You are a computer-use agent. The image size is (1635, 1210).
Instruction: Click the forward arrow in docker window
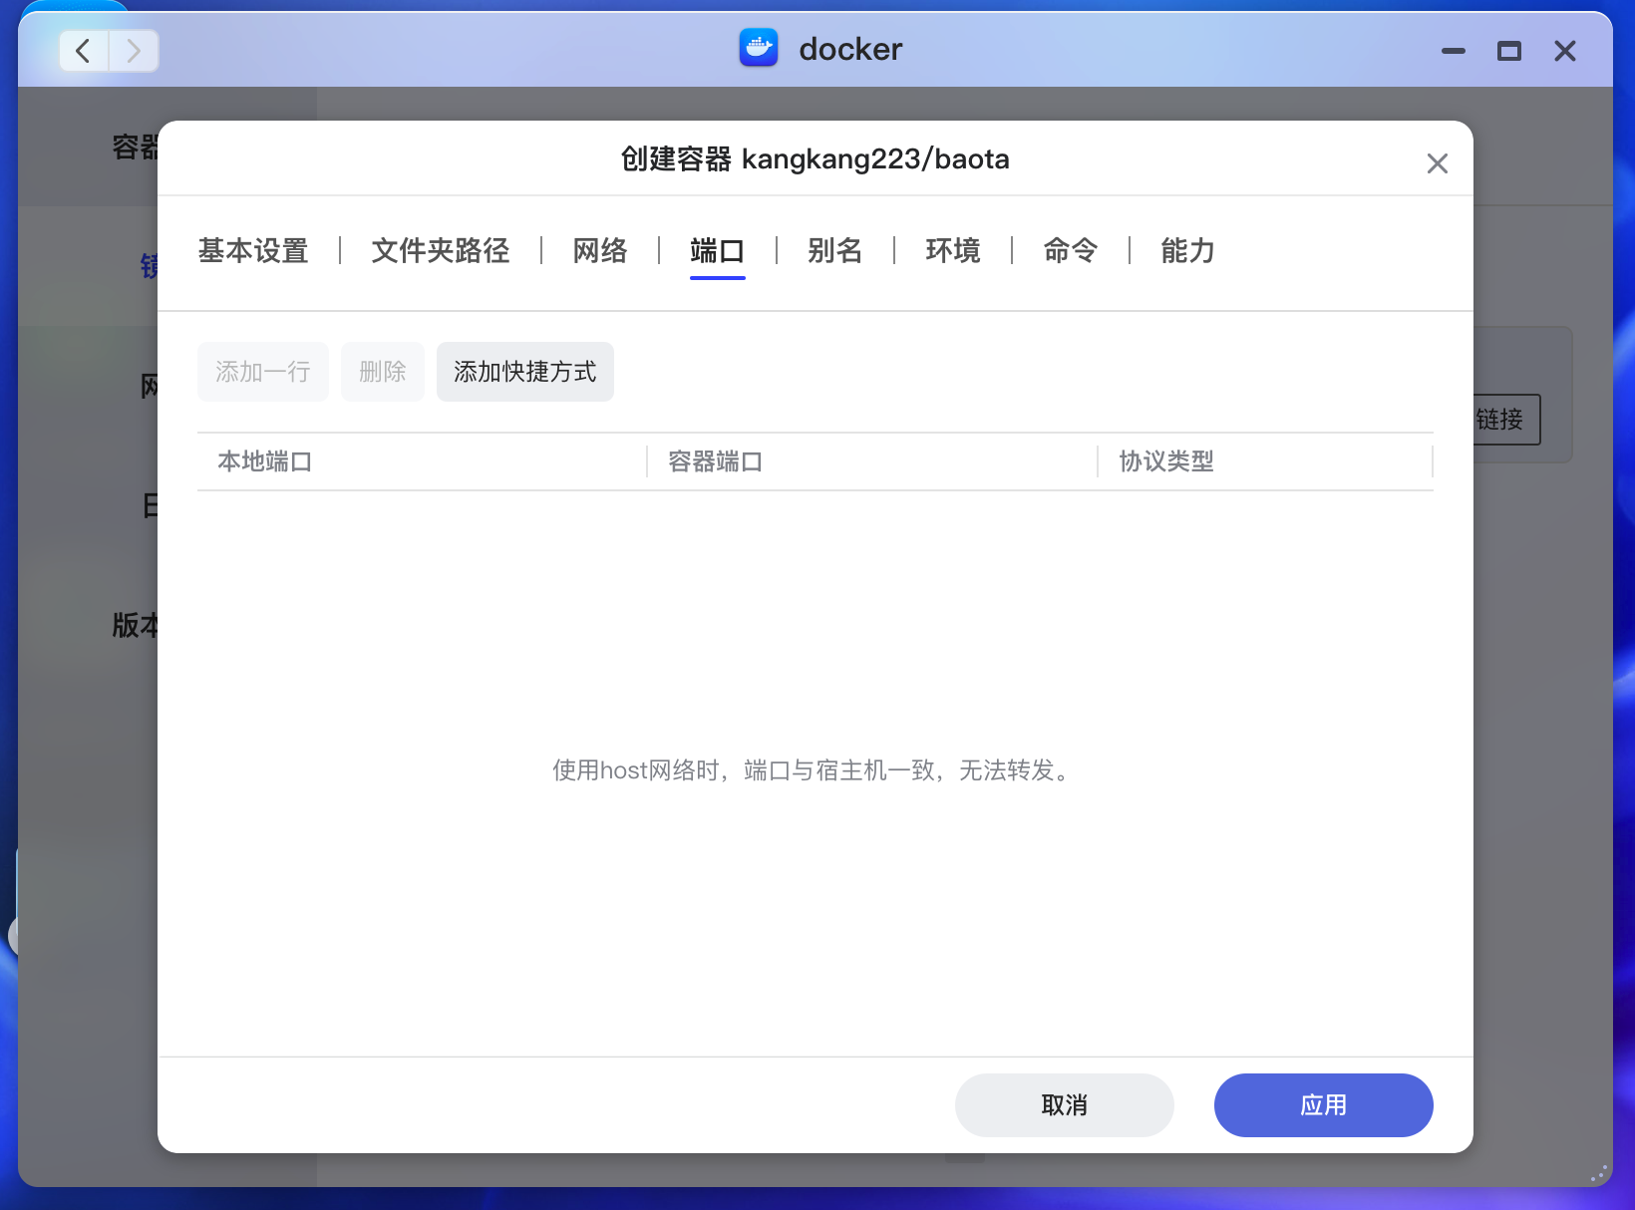tap(134, 51)
